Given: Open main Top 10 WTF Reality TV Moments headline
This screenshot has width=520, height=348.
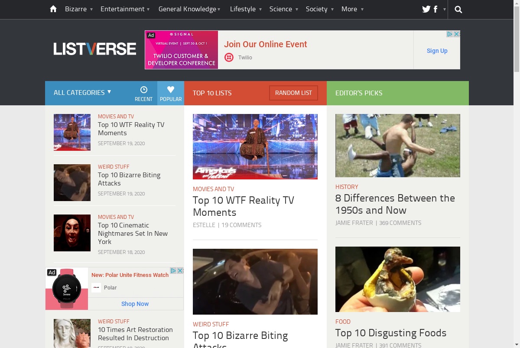Looking at the screenshot, I should pos(244,206).
